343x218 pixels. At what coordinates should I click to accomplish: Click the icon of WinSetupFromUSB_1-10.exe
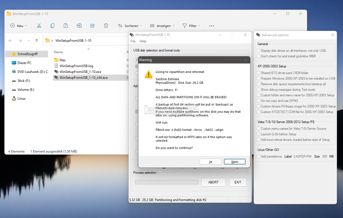(56, 72)
